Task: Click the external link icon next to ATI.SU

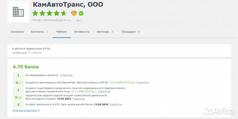Action: [64, 20]
